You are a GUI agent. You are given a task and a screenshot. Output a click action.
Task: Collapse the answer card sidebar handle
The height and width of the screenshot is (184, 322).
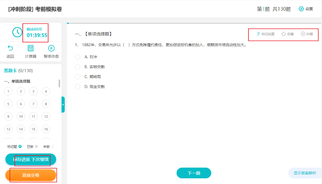[x=63, y=105]
